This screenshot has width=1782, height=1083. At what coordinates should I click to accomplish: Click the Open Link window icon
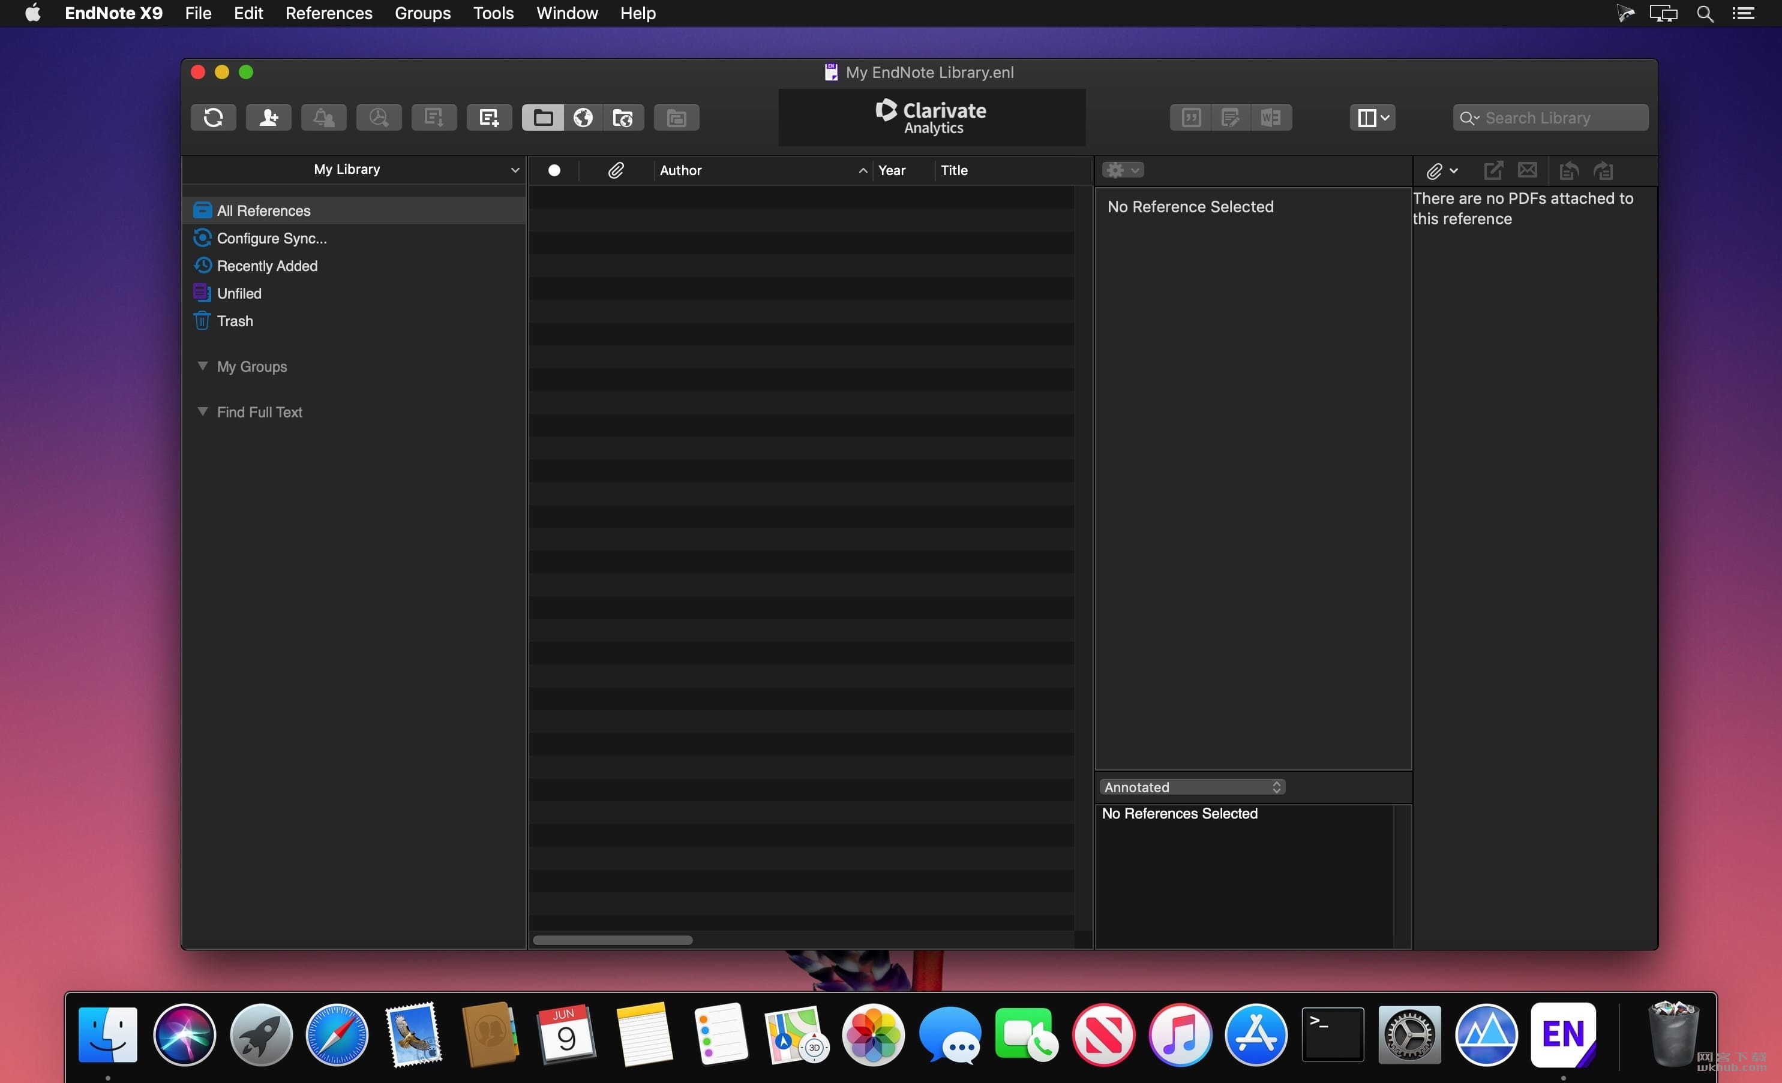(x=676, y=117)
